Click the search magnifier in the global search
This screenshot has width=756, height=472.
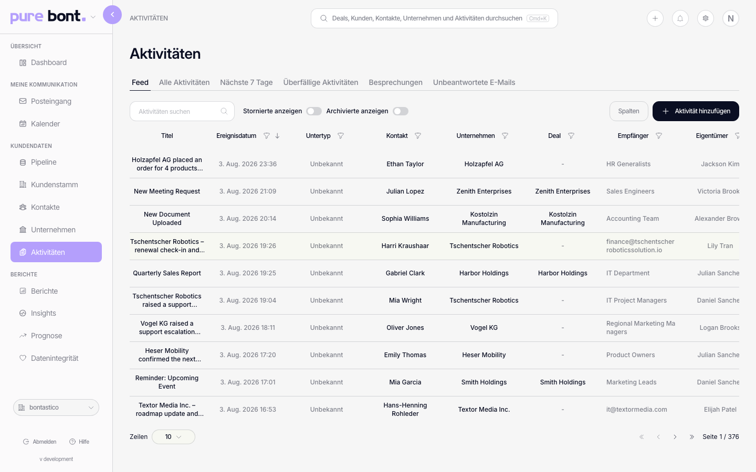click(x=324, y=18)
